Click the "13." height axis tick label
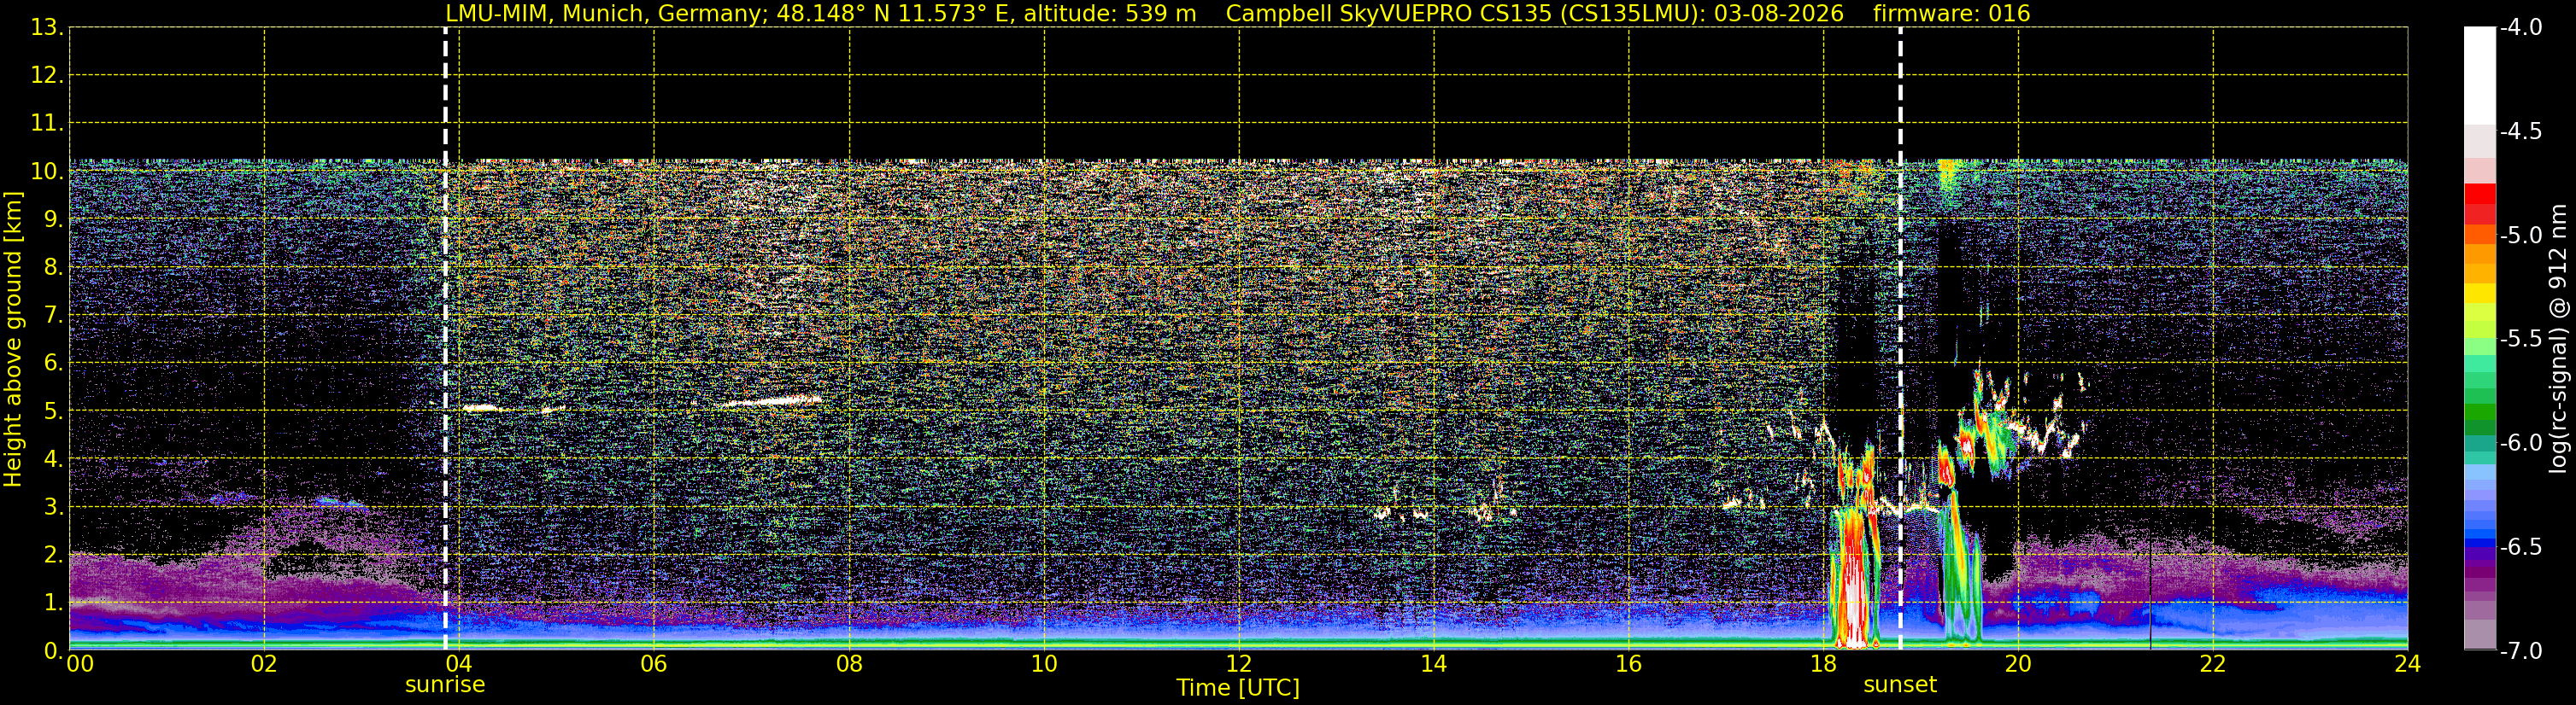2576x705 pixels. (47, 28)
